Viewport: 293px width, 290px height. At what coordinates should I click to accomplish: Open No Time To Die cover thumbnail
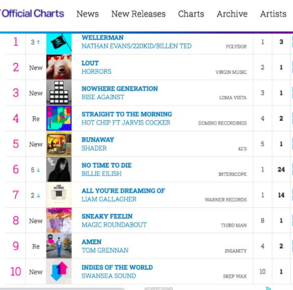[x=59, y=169]
